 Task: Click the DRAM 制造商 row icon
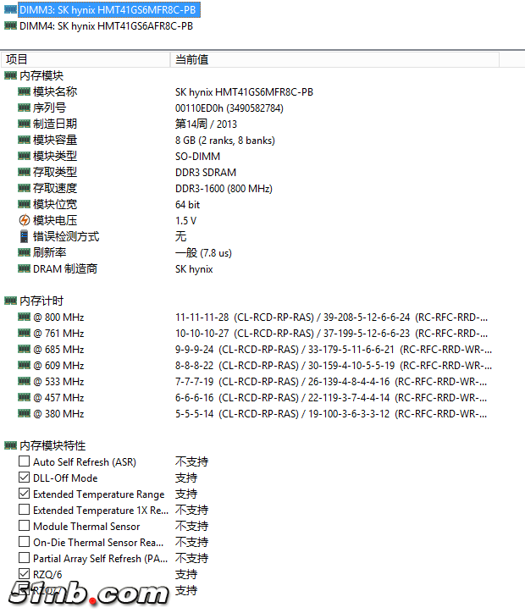pyautogui.click(x=25, y=268)
